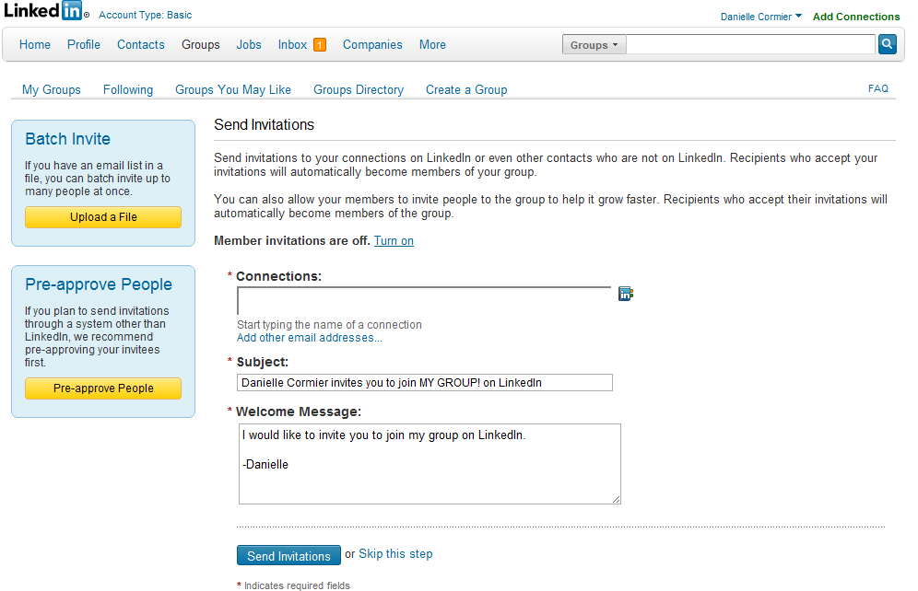The width and height of the screenshot is (918, 591).
Task: Open Groups You May Like tab
Action: click(x=233, y=89)
